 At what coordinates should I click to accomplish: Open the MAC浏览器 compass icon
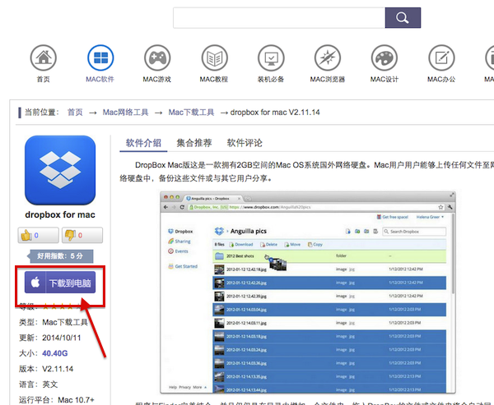tap(328, 58)
